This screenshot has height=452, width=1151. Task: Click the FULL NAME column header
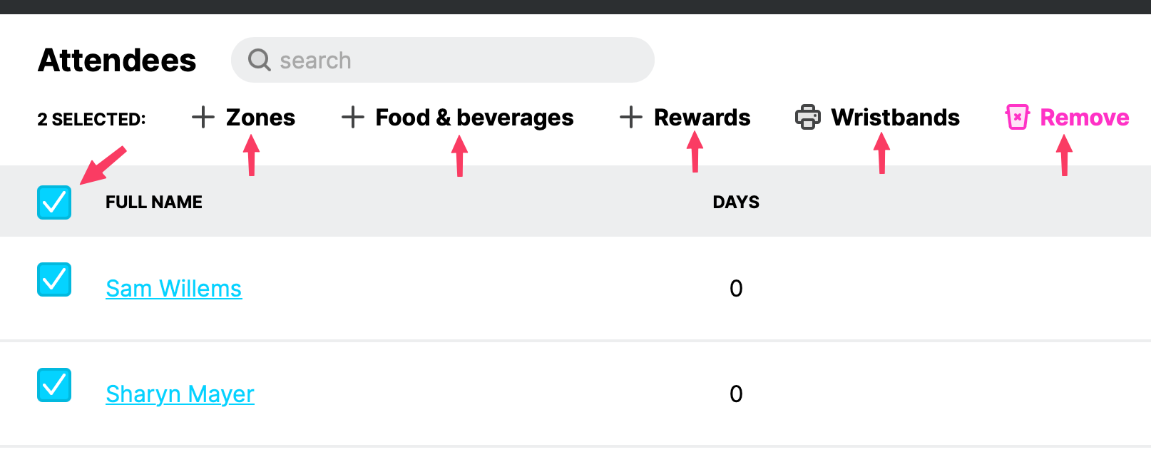point(154,202)
